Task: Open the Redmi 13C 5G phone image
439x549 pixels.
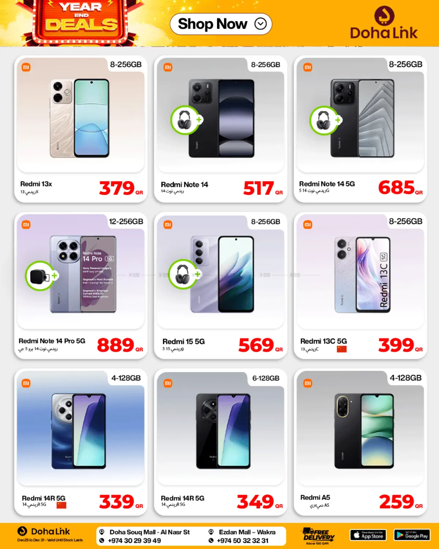Action: [x=363, y=275]
